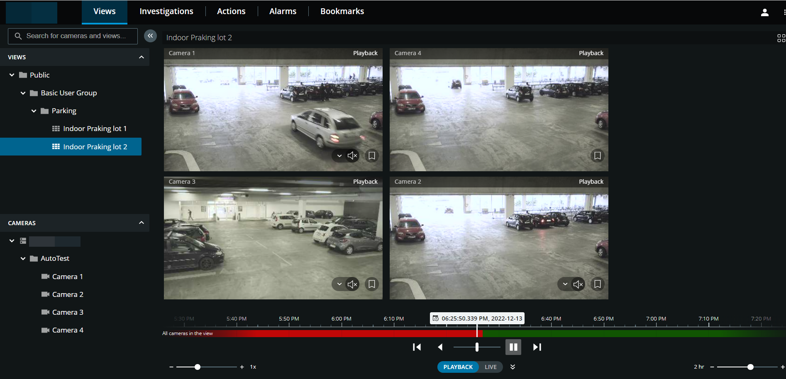
Task: Open the user profile menu
Action: 765,12
